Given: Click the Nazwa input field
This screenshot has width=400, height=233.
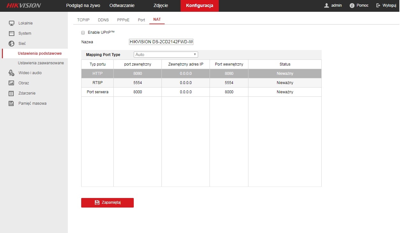Looking at the screenshot, I should (x=161, y=42).
